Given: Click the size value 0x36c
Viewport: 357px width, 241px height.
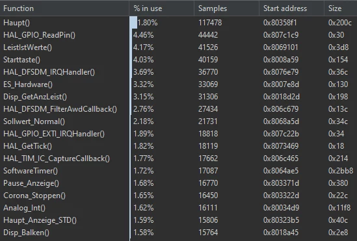Looking at the screenshot, I should pyautogui.click(x=338, y=72).
